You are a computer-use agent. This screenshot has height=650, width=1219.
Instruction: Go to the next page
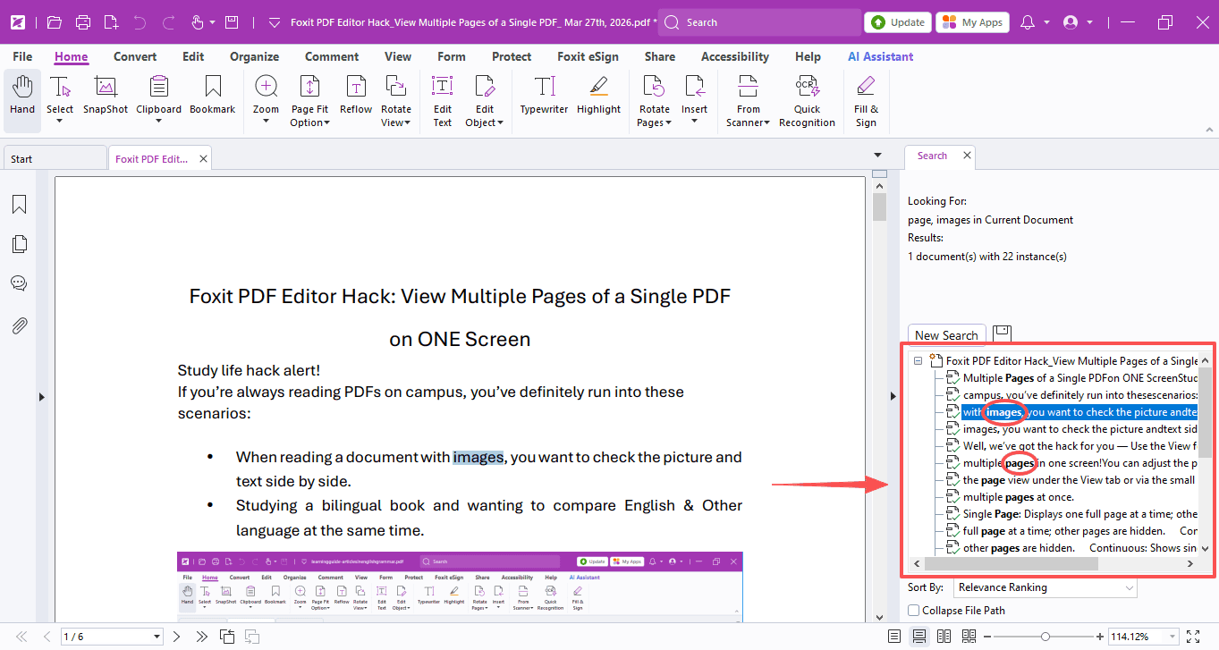pos(176,637)
